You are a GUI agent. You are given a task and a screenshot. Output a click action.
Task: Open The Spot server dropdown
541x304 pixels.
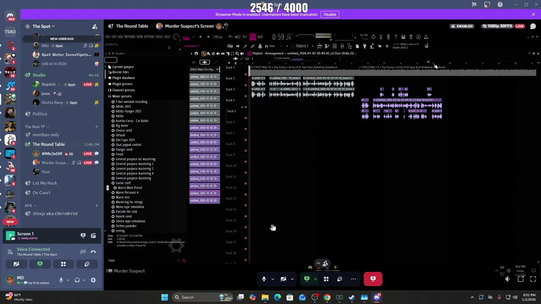44,26
